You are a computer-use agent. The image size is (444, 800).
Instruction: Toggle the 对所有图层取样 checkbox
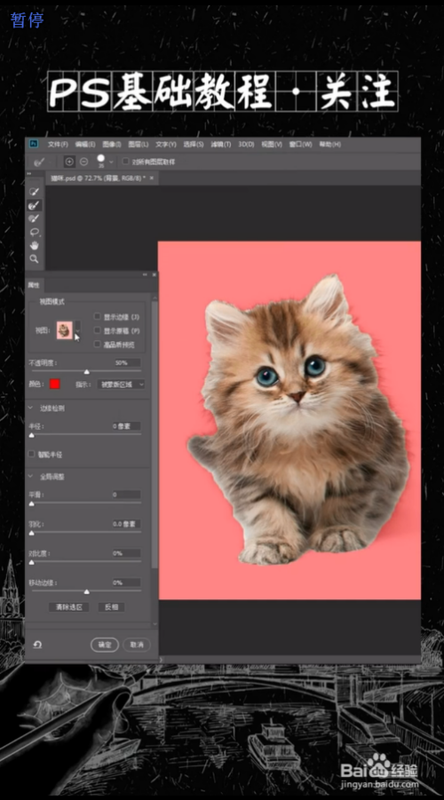(x=125, y=162)
